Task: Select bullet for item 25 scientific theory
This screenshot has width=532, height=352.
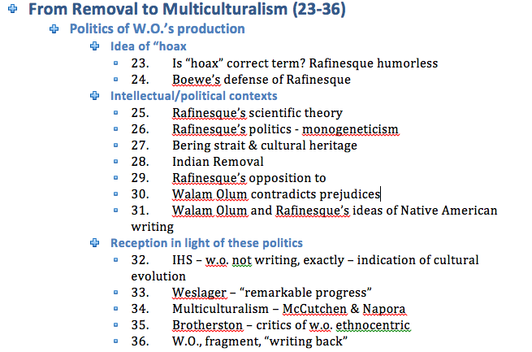Action: tap(115, 112)
